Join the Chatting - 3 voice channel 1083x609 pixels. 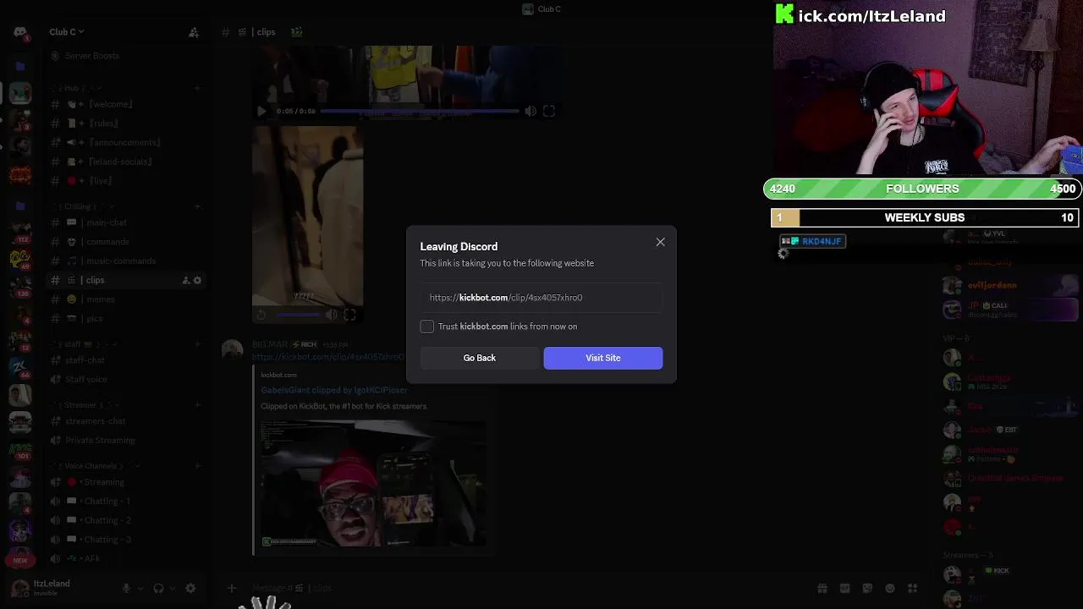(107, 540)
